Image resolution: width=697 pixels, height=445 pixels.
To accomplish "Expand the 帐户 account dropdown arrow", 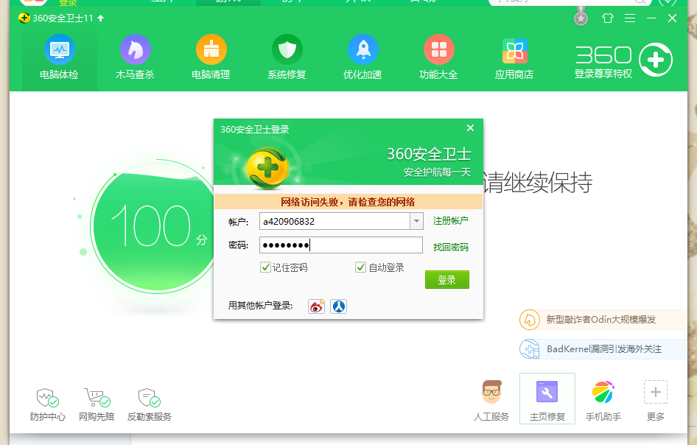I will (416, 221).
